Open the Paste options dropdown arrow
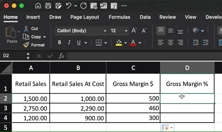The width and height of the screenshot is (222, 132). tap(19, 32)
